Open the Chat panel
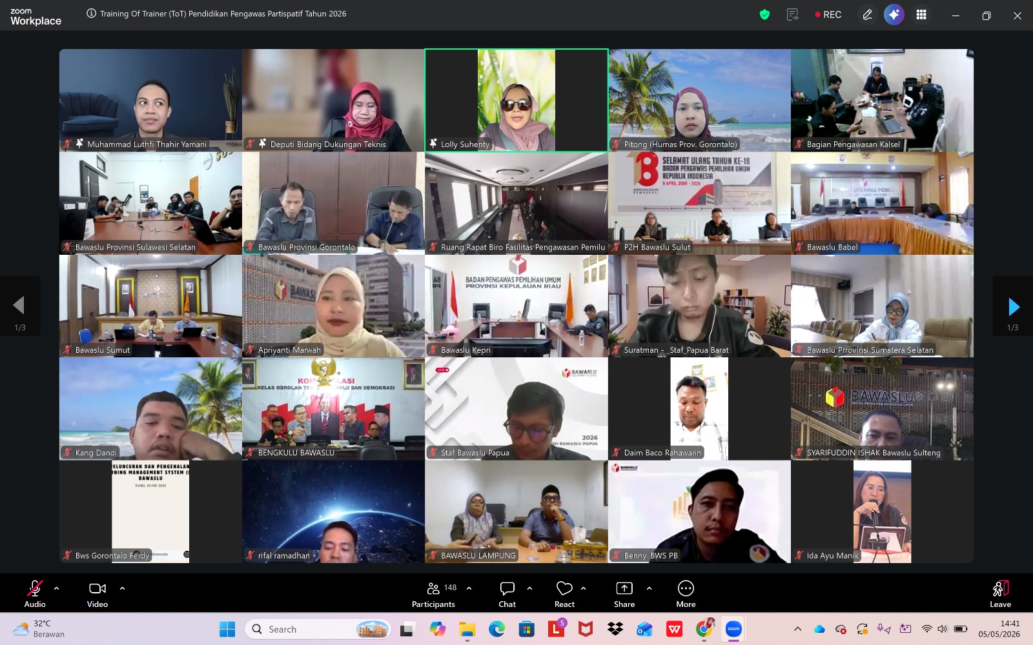 click(x=507, y=593)
